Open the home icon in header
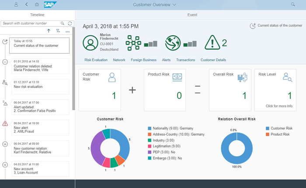 [37, 4]
